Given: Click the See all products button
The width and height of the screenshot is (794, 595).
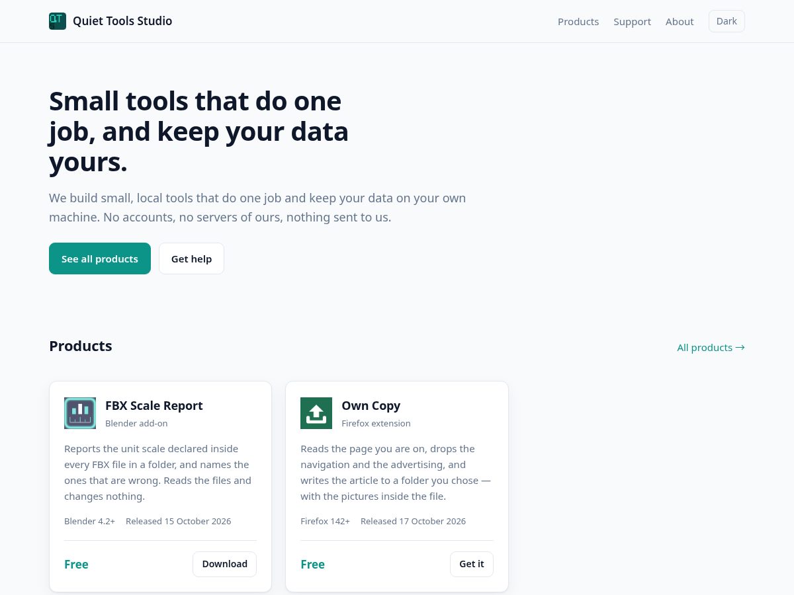Looking at the screenshot, I should [x=100, y=258].
